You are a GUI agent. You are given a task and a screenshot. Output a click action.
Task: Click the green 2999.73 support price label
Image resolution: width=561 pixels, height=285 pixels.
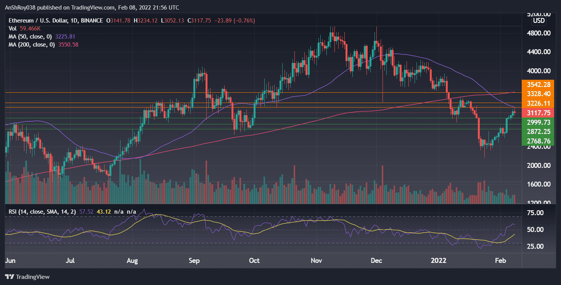pos(539,122)
